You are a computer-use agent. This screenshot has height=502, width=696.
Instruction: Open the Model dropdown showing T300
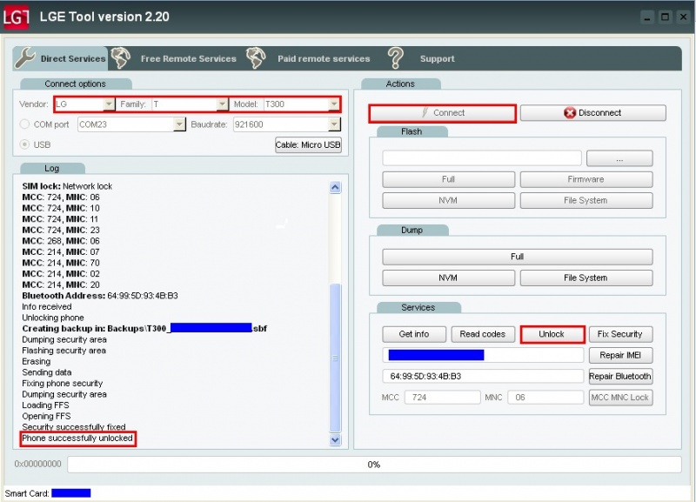[x=334, y=104]
